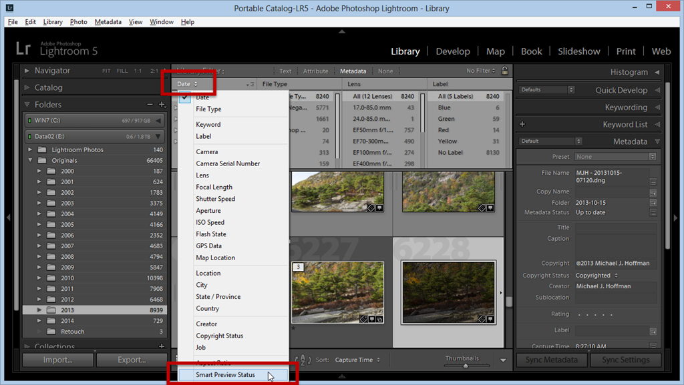Choose Camera Serial Number from the dropdown list
This screenshot has width=684, height=385.
coord(233,163)
